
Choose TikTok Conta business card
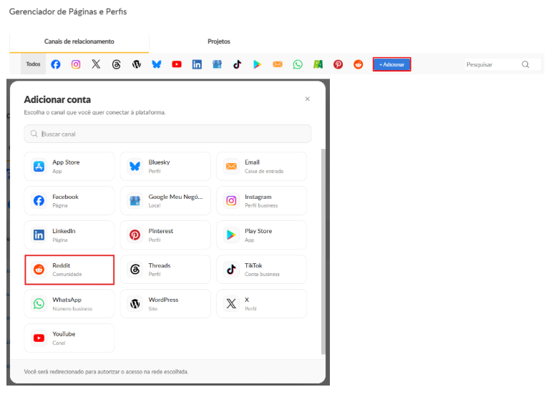point(261,270)
